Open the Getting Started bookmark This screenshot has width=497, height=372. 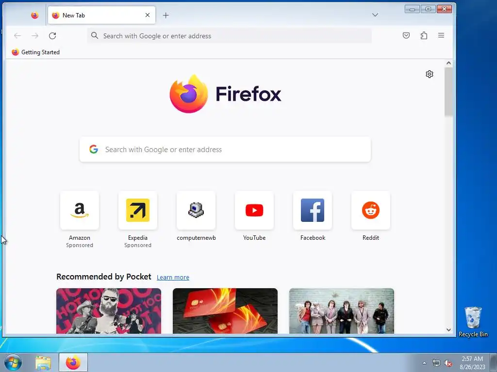pos(35,52)
